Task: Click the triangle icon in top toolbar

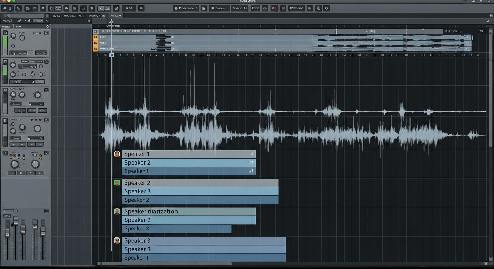Action: 43,8
